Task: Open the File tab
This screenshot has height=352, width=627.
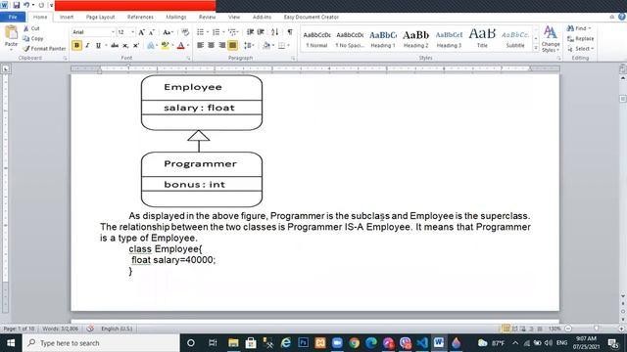Action: 13,17
